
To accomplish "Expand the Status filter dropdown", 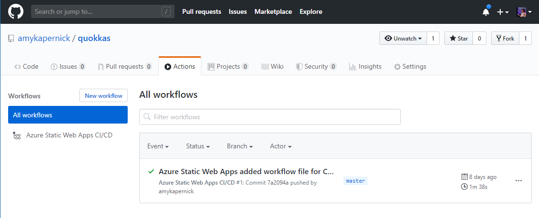I will (x=198, y=146).
